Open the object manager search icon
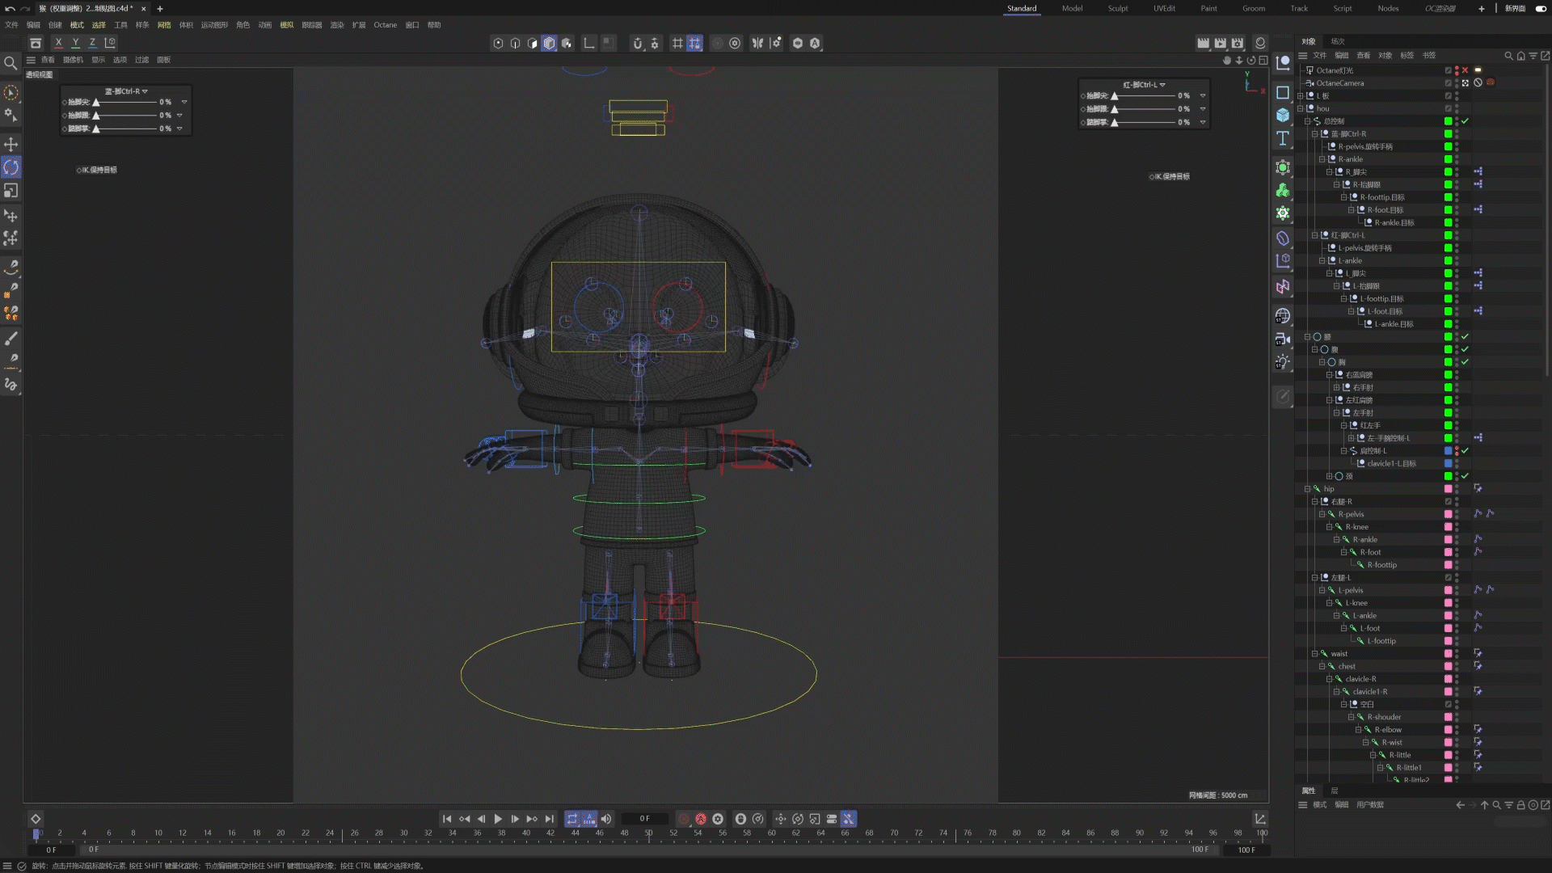Viewport: 1552px width, 873px height. (x=1508, y=56)
